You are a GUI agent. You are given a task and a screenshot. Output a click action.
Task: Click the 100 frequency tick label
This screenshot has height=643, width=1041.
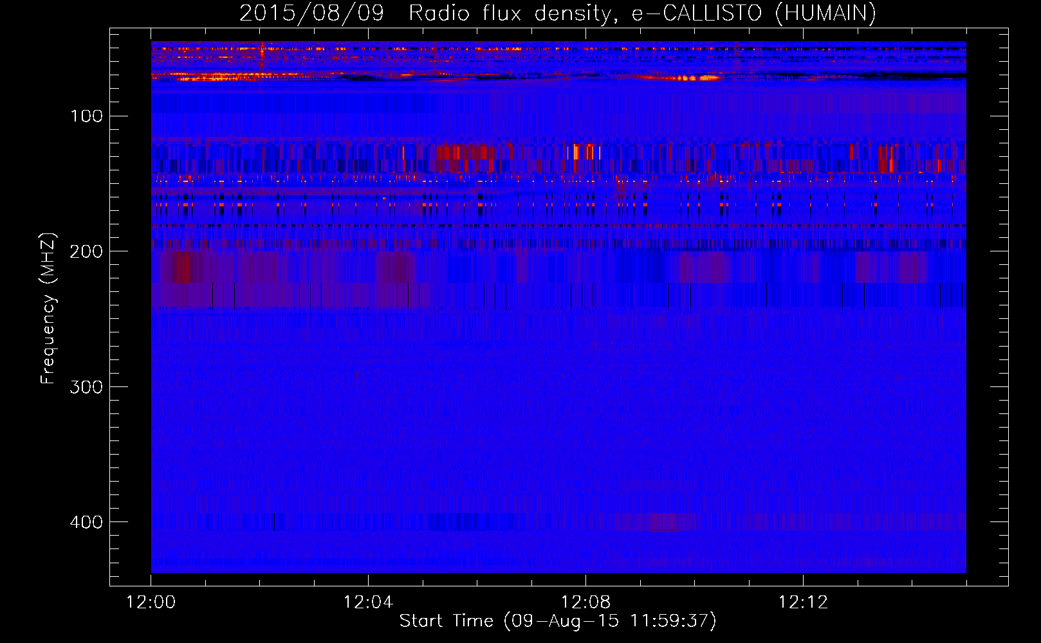coord(87,116)
